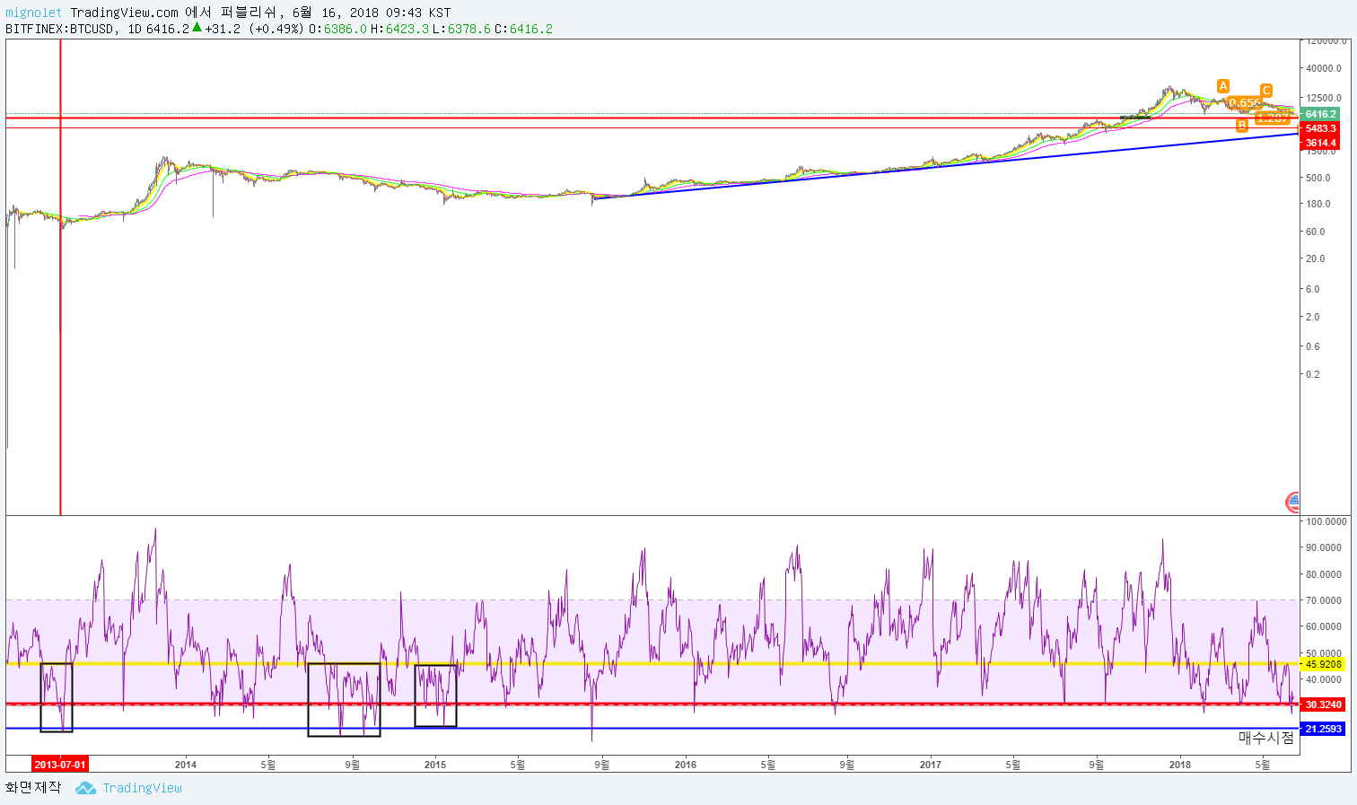Click the red 2013-07-01 date marker
Viewport: 1357px width, 805px height.
(60, 765)
